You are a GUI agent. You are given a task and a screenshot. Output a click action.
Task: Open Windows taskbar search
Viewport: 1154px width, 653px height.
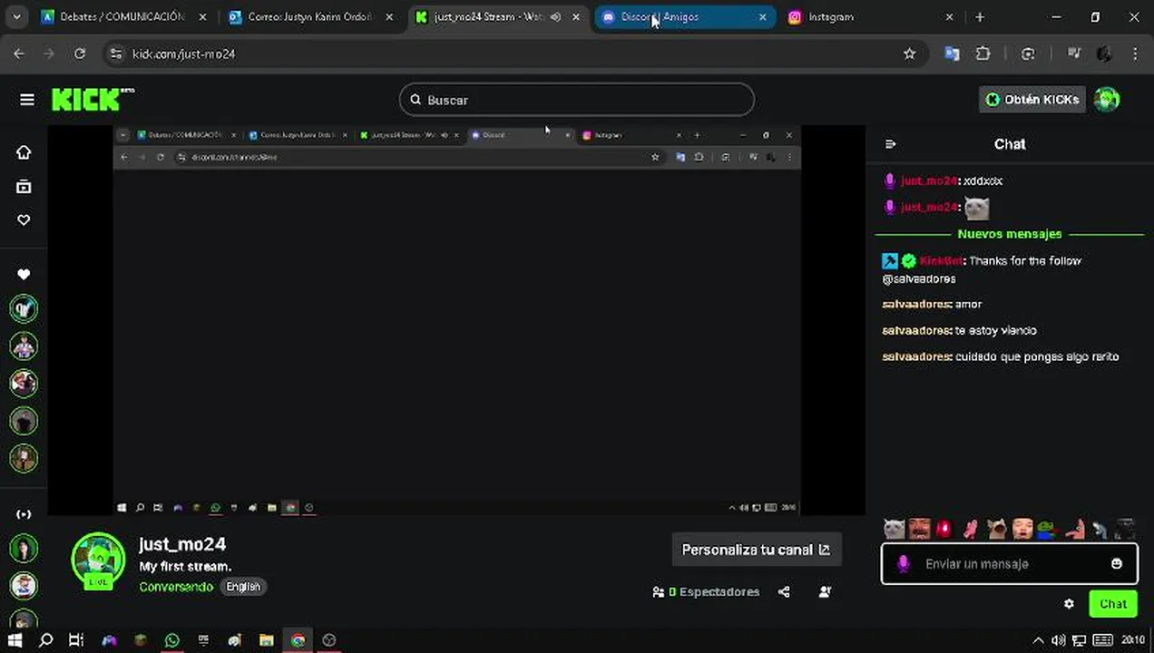coord(45,640)
